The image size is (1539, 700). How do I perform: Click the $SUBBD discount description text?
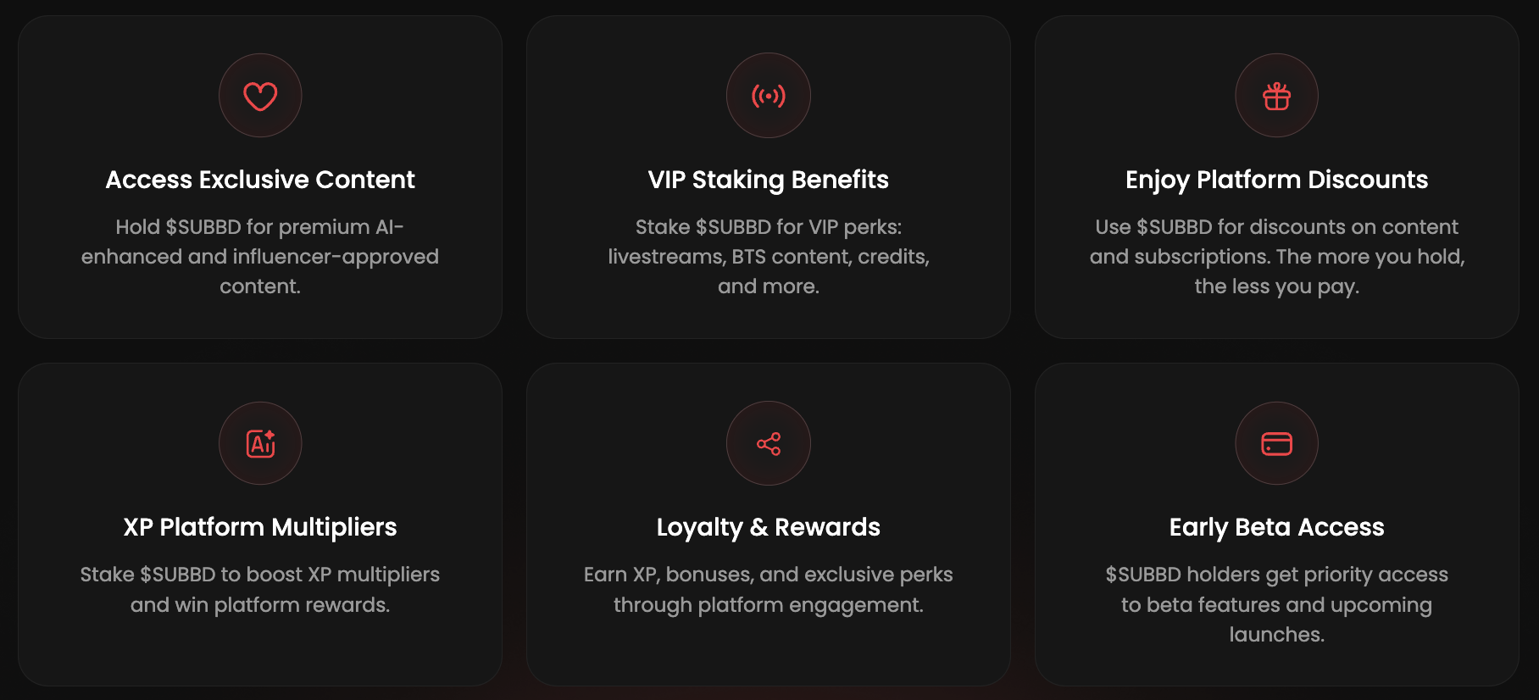coord(1276,256)
